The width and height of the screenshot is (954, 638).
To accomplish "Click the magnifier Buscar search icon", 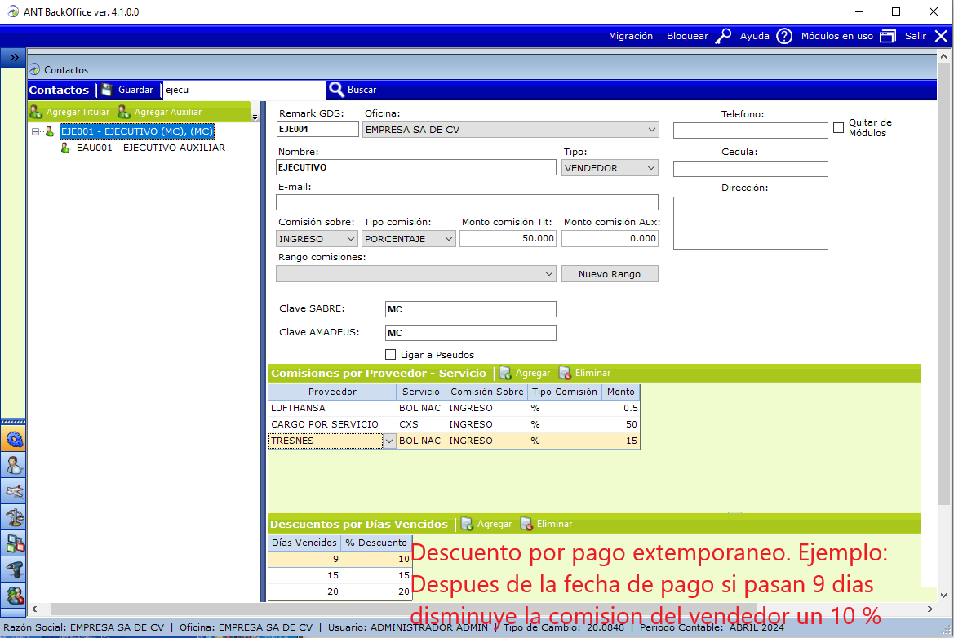I will (x=336, y=90).
